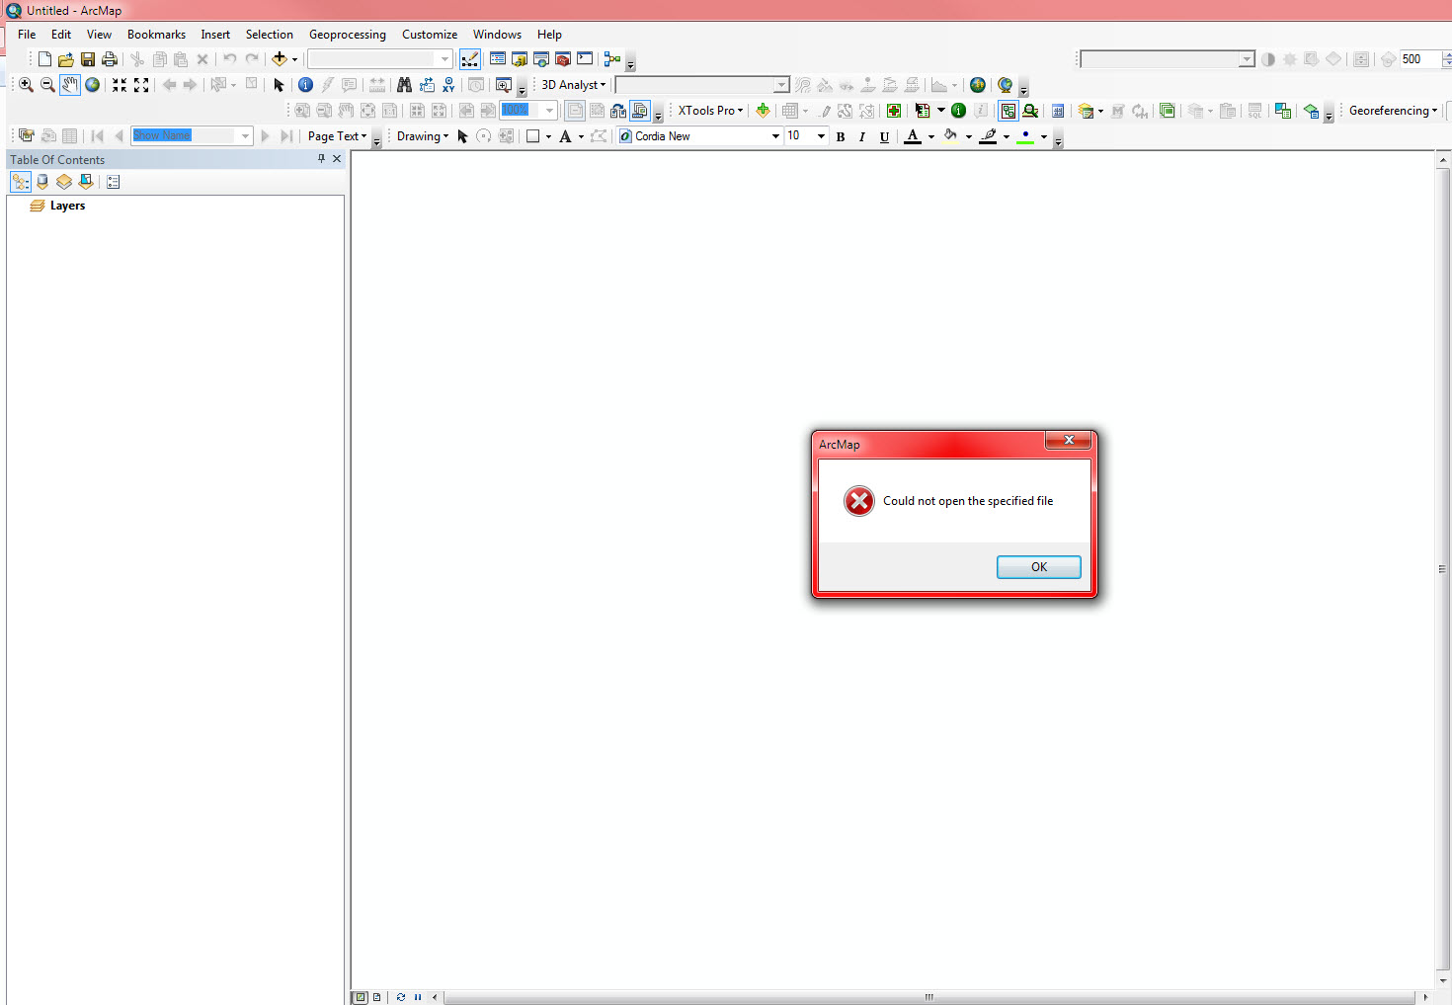Screen dimensions: 1452x1005
Task: Click the Add Data plus icon
Action: coord(280,59)
